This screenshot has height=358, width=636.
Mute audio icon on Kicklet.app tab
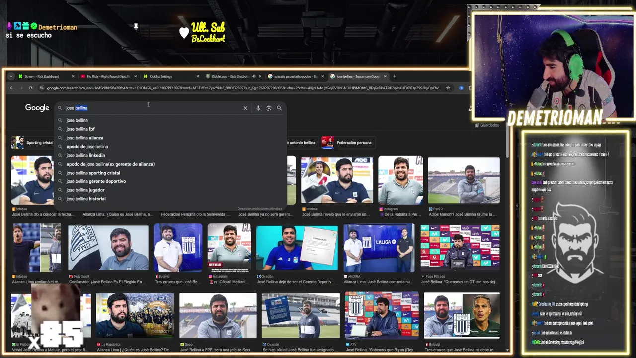[x=254, y=76]
